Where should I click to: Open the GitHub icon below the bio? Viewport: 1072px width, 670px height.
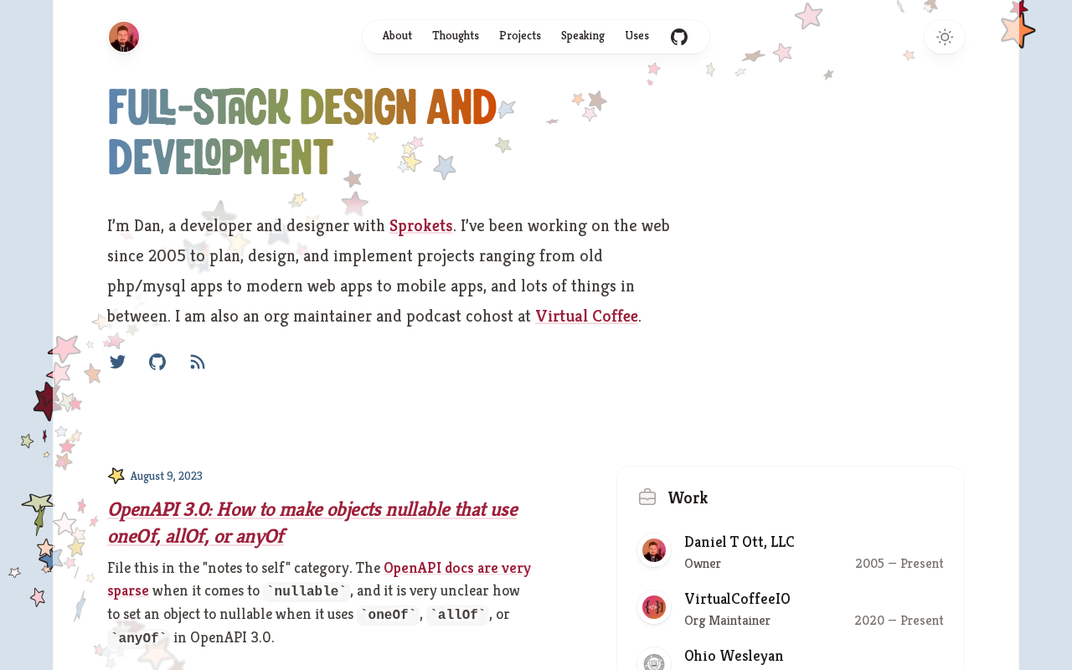pyautogui.click(x=157, y=362)
